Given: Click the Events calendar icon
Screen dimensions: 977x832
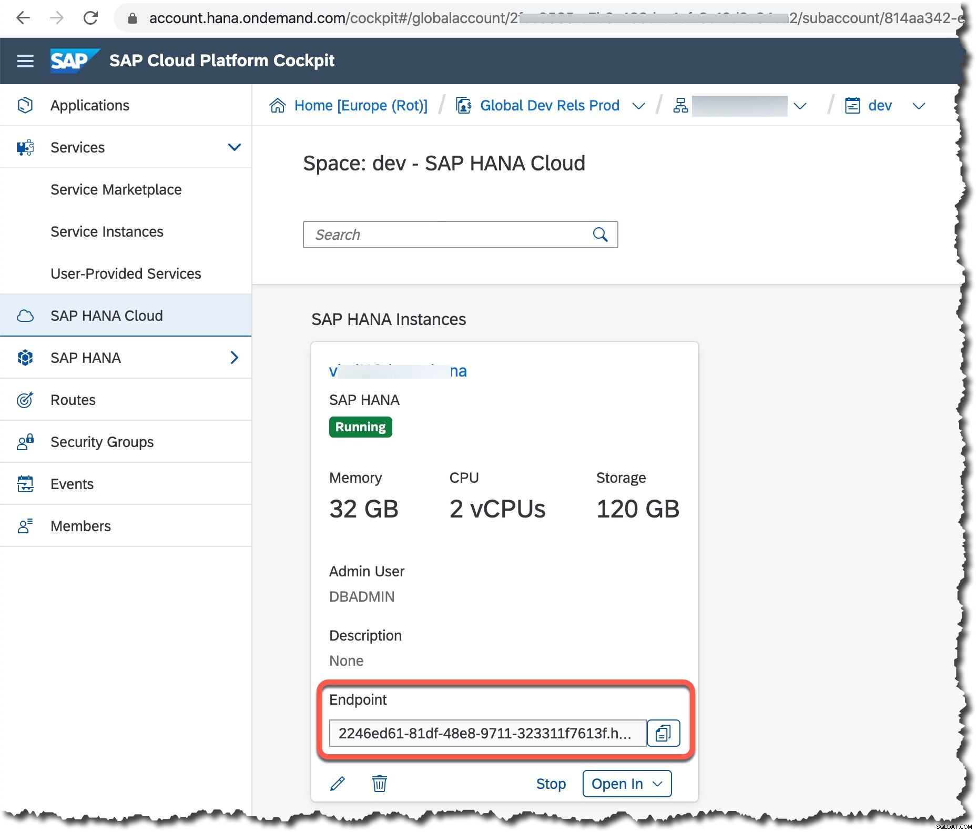Looking at the screenshot, I should (x=25, y=484).
